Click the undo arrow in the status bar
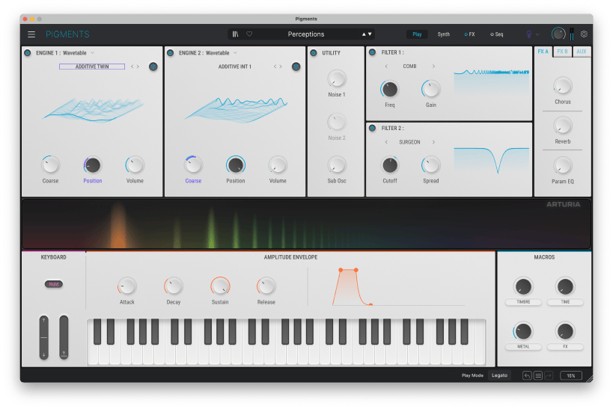 [x=527, y=375]
